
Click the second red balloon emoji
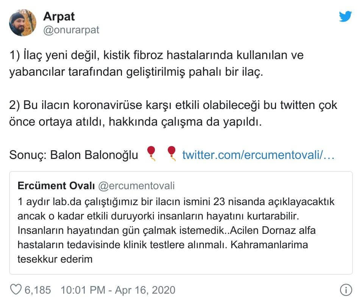coord(172,154)
